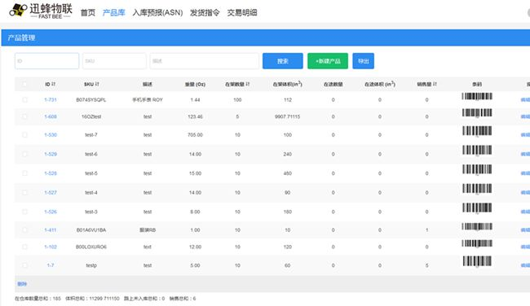Open product link 1-102
The image size is (530, 306).
(x=51, y=247)
